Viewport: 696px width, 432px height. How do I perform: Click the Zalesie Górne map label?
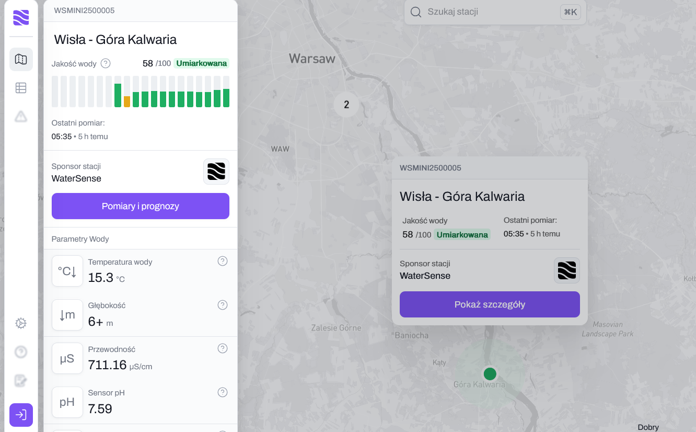336,328
